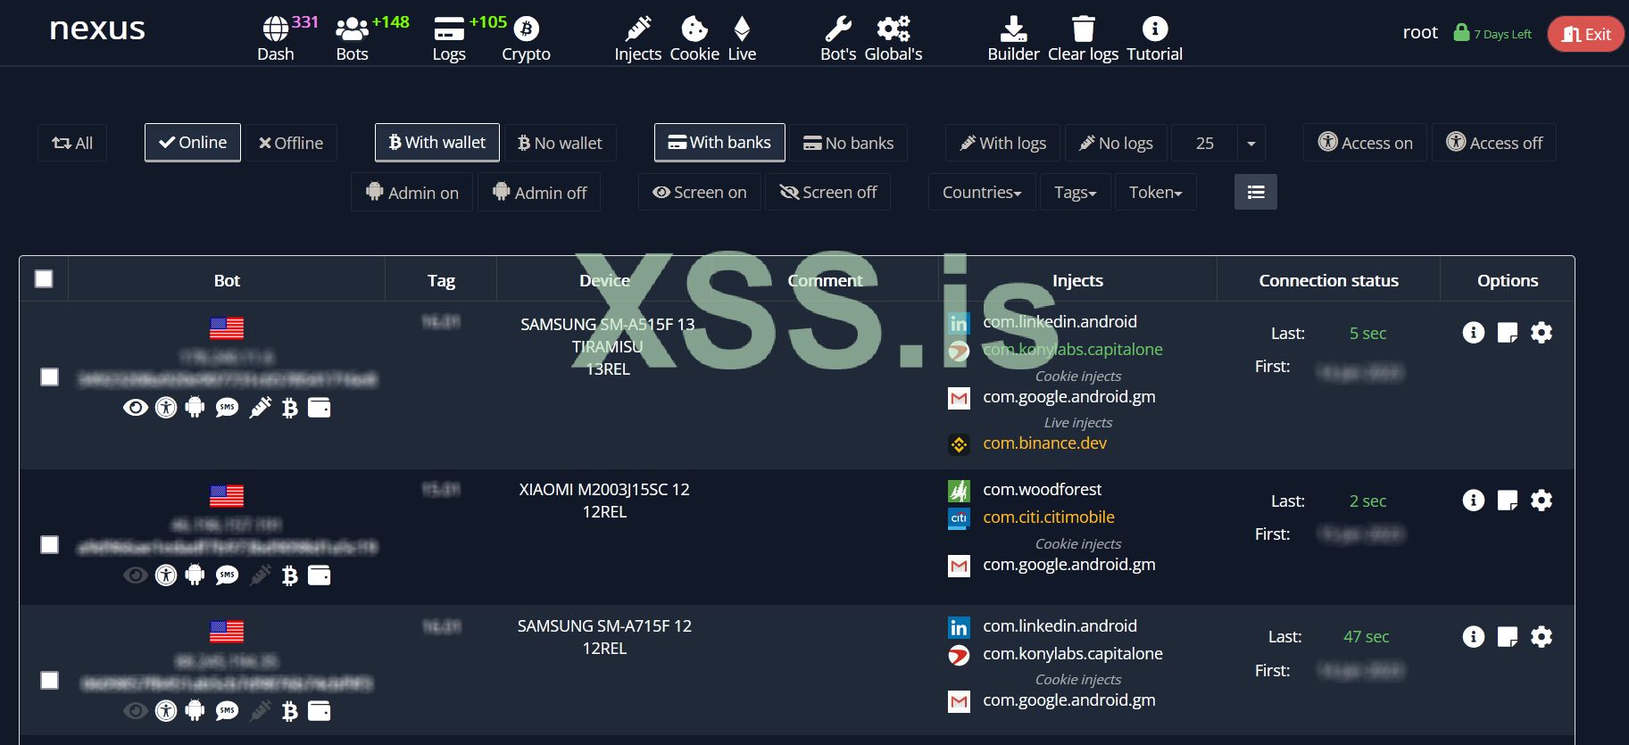
Task: Expand the Token dropdown
Action: click(1156, 193)
